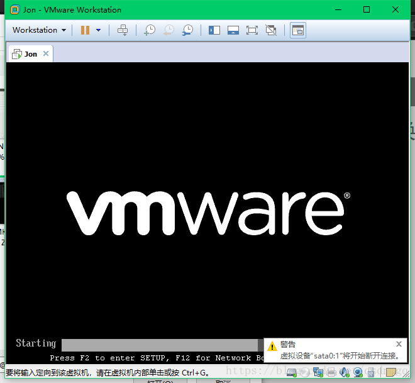Image resolution: width=415 pixels, height=383 pixels.
Task: Pause (suspend) the running virtual machine
Action: coord(85,30)
